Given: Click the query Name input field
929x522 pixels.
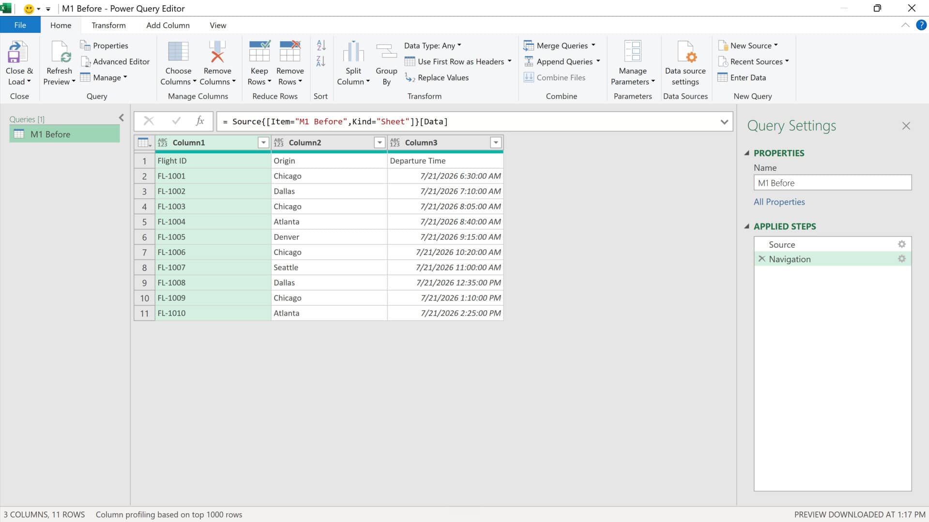Looking at the screenshot, I should [x=832, y=183].
